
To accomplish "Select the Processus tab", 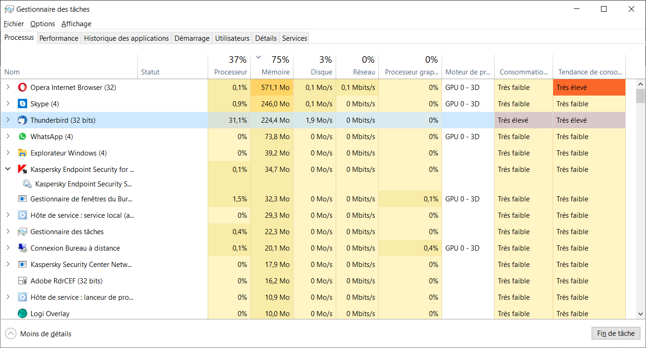I will [x=19, y=37].
